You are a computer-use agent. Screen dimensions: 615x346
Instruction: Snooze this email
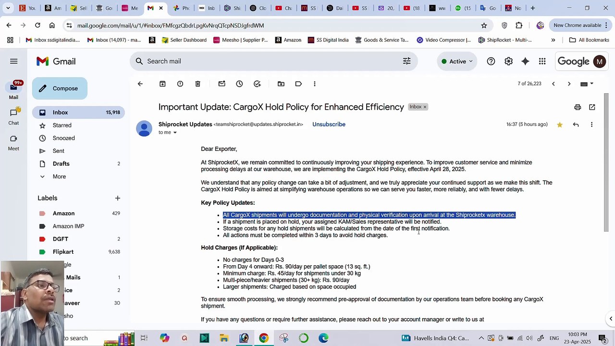coord(239,84)
